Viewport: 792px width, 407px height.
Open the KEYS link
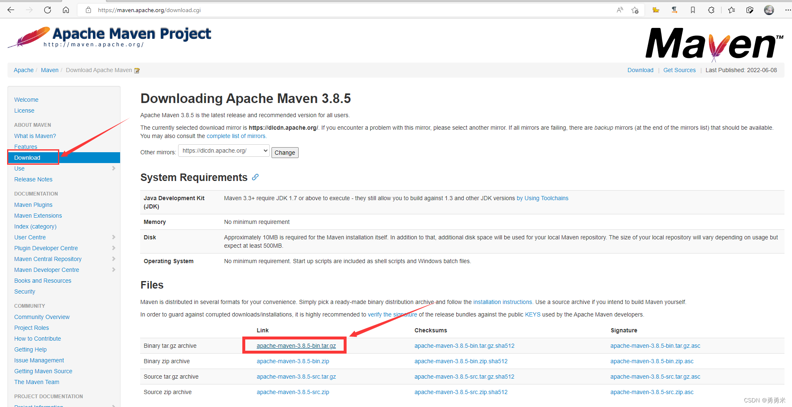click(533, 314)
